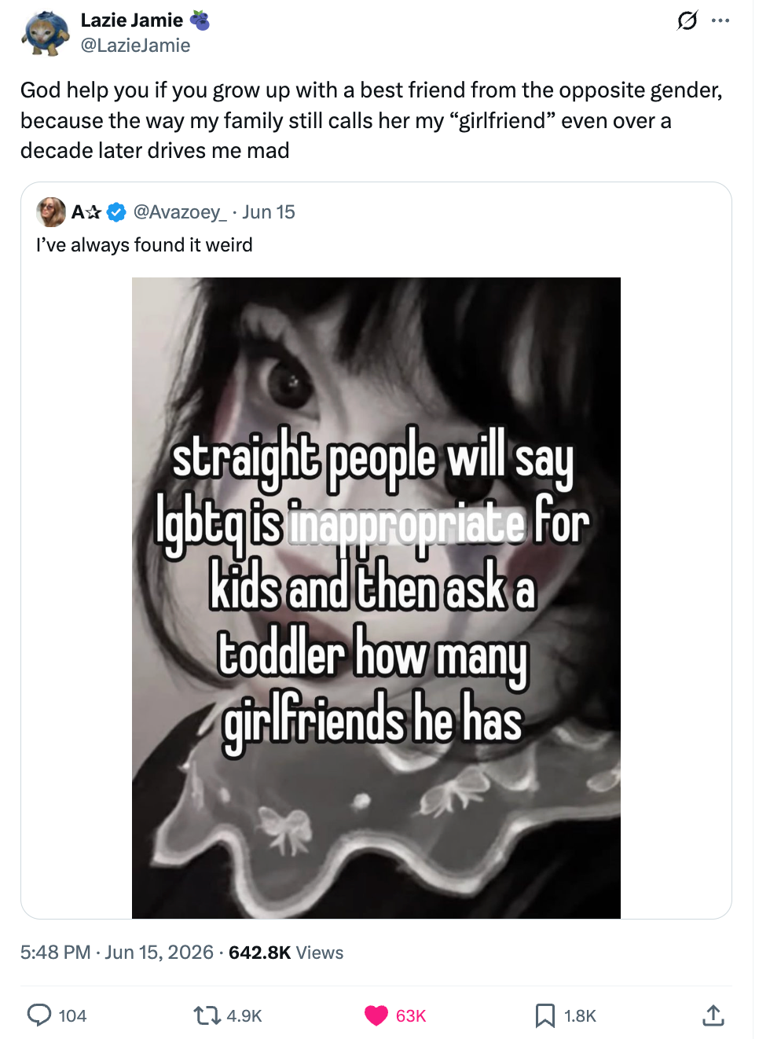
Task: Open the @LazieJamie handle link
Action: point(135,46)
